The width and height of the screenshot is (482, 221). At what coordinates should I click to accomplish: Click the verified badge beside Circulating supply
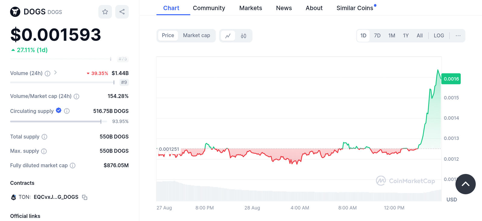(59, 110)
